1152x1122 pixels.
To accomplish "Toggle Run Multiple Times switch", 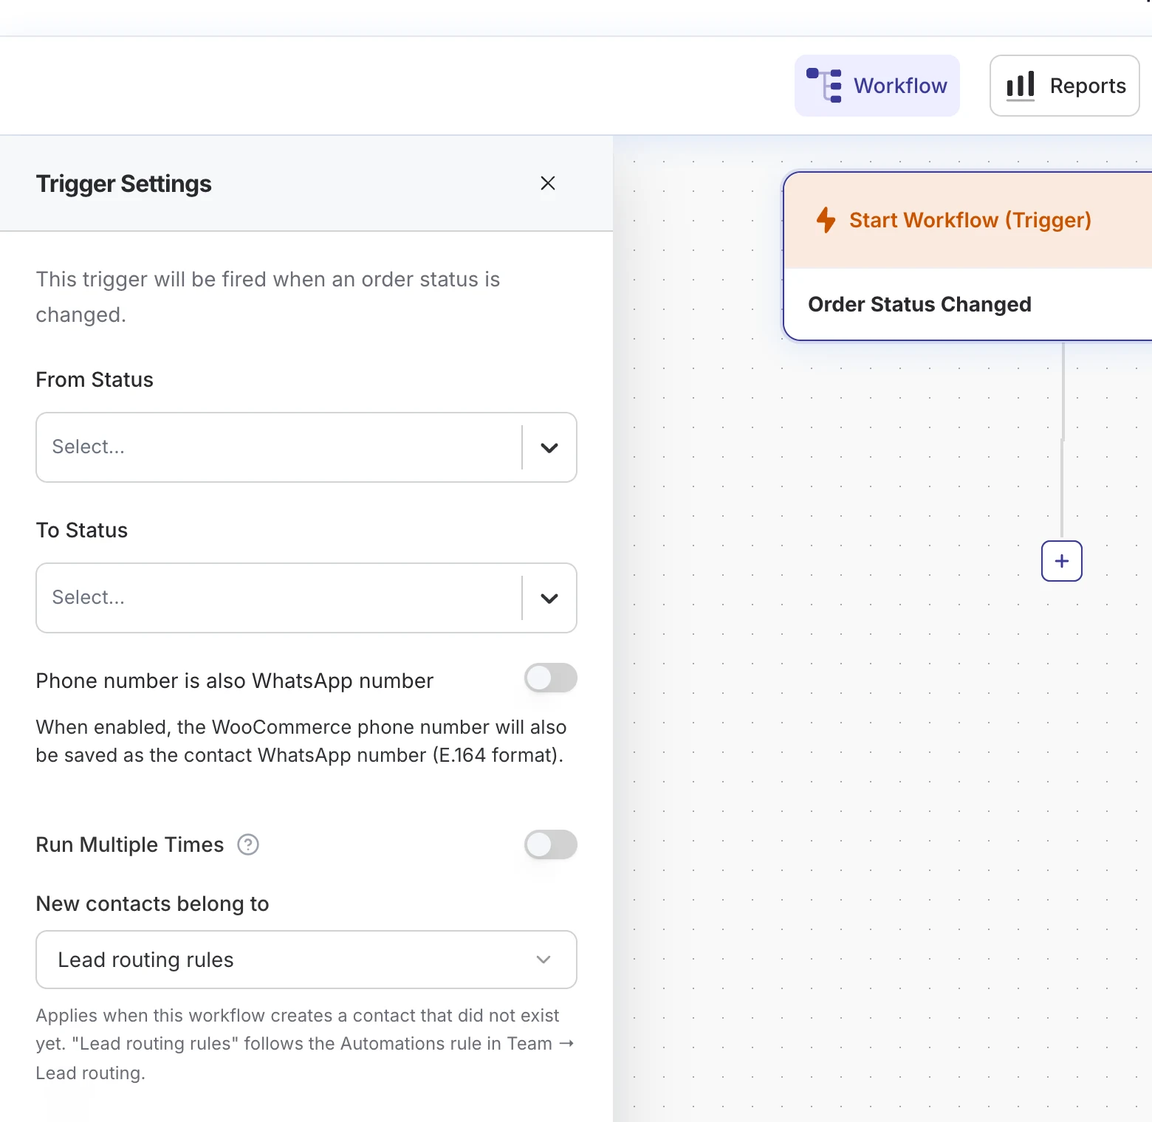I will coord(551,844).
